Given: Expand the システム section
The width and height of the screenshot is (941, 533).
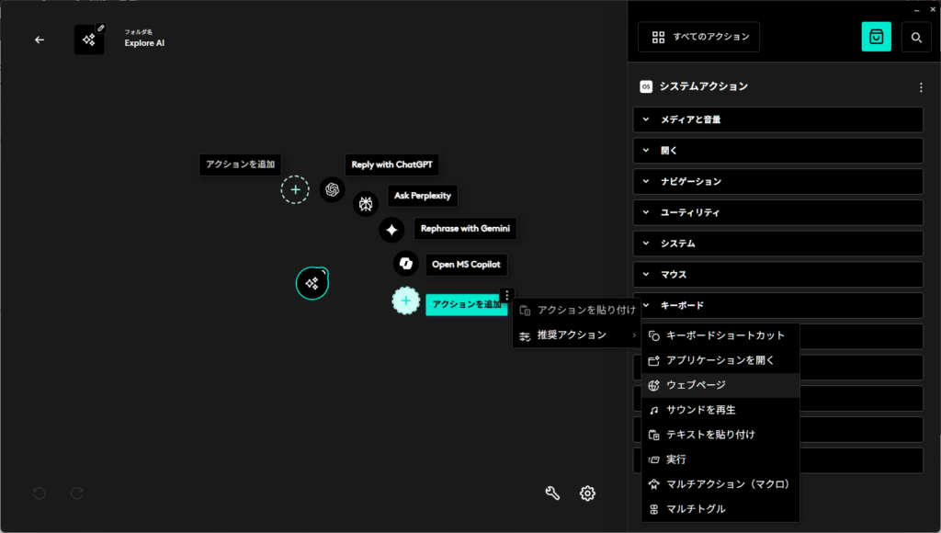Looking at the screenshot, I should point(777,244).
